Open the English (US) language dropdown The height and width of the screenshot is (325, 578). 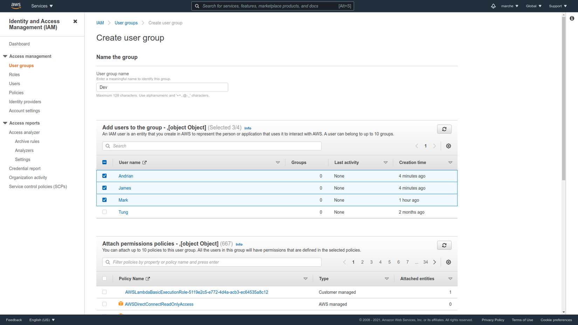[x=42, y=320]
